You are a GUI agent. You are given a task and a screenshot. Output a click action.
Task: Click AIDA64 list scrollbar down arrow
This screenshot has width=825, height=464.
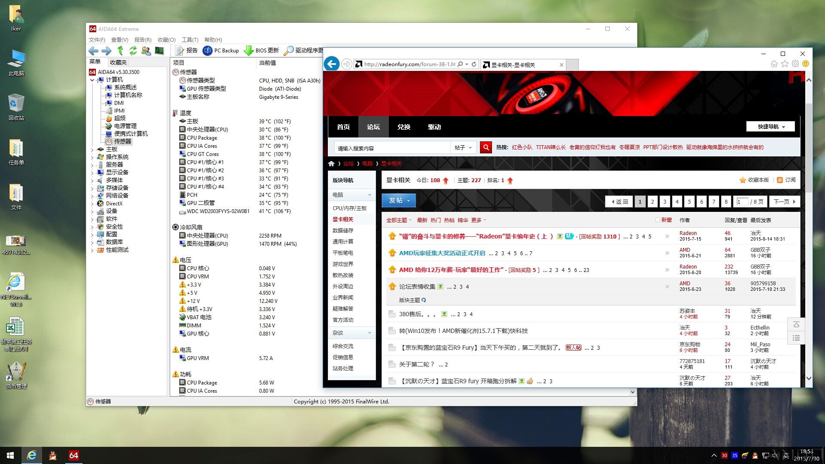coord(632,392)
